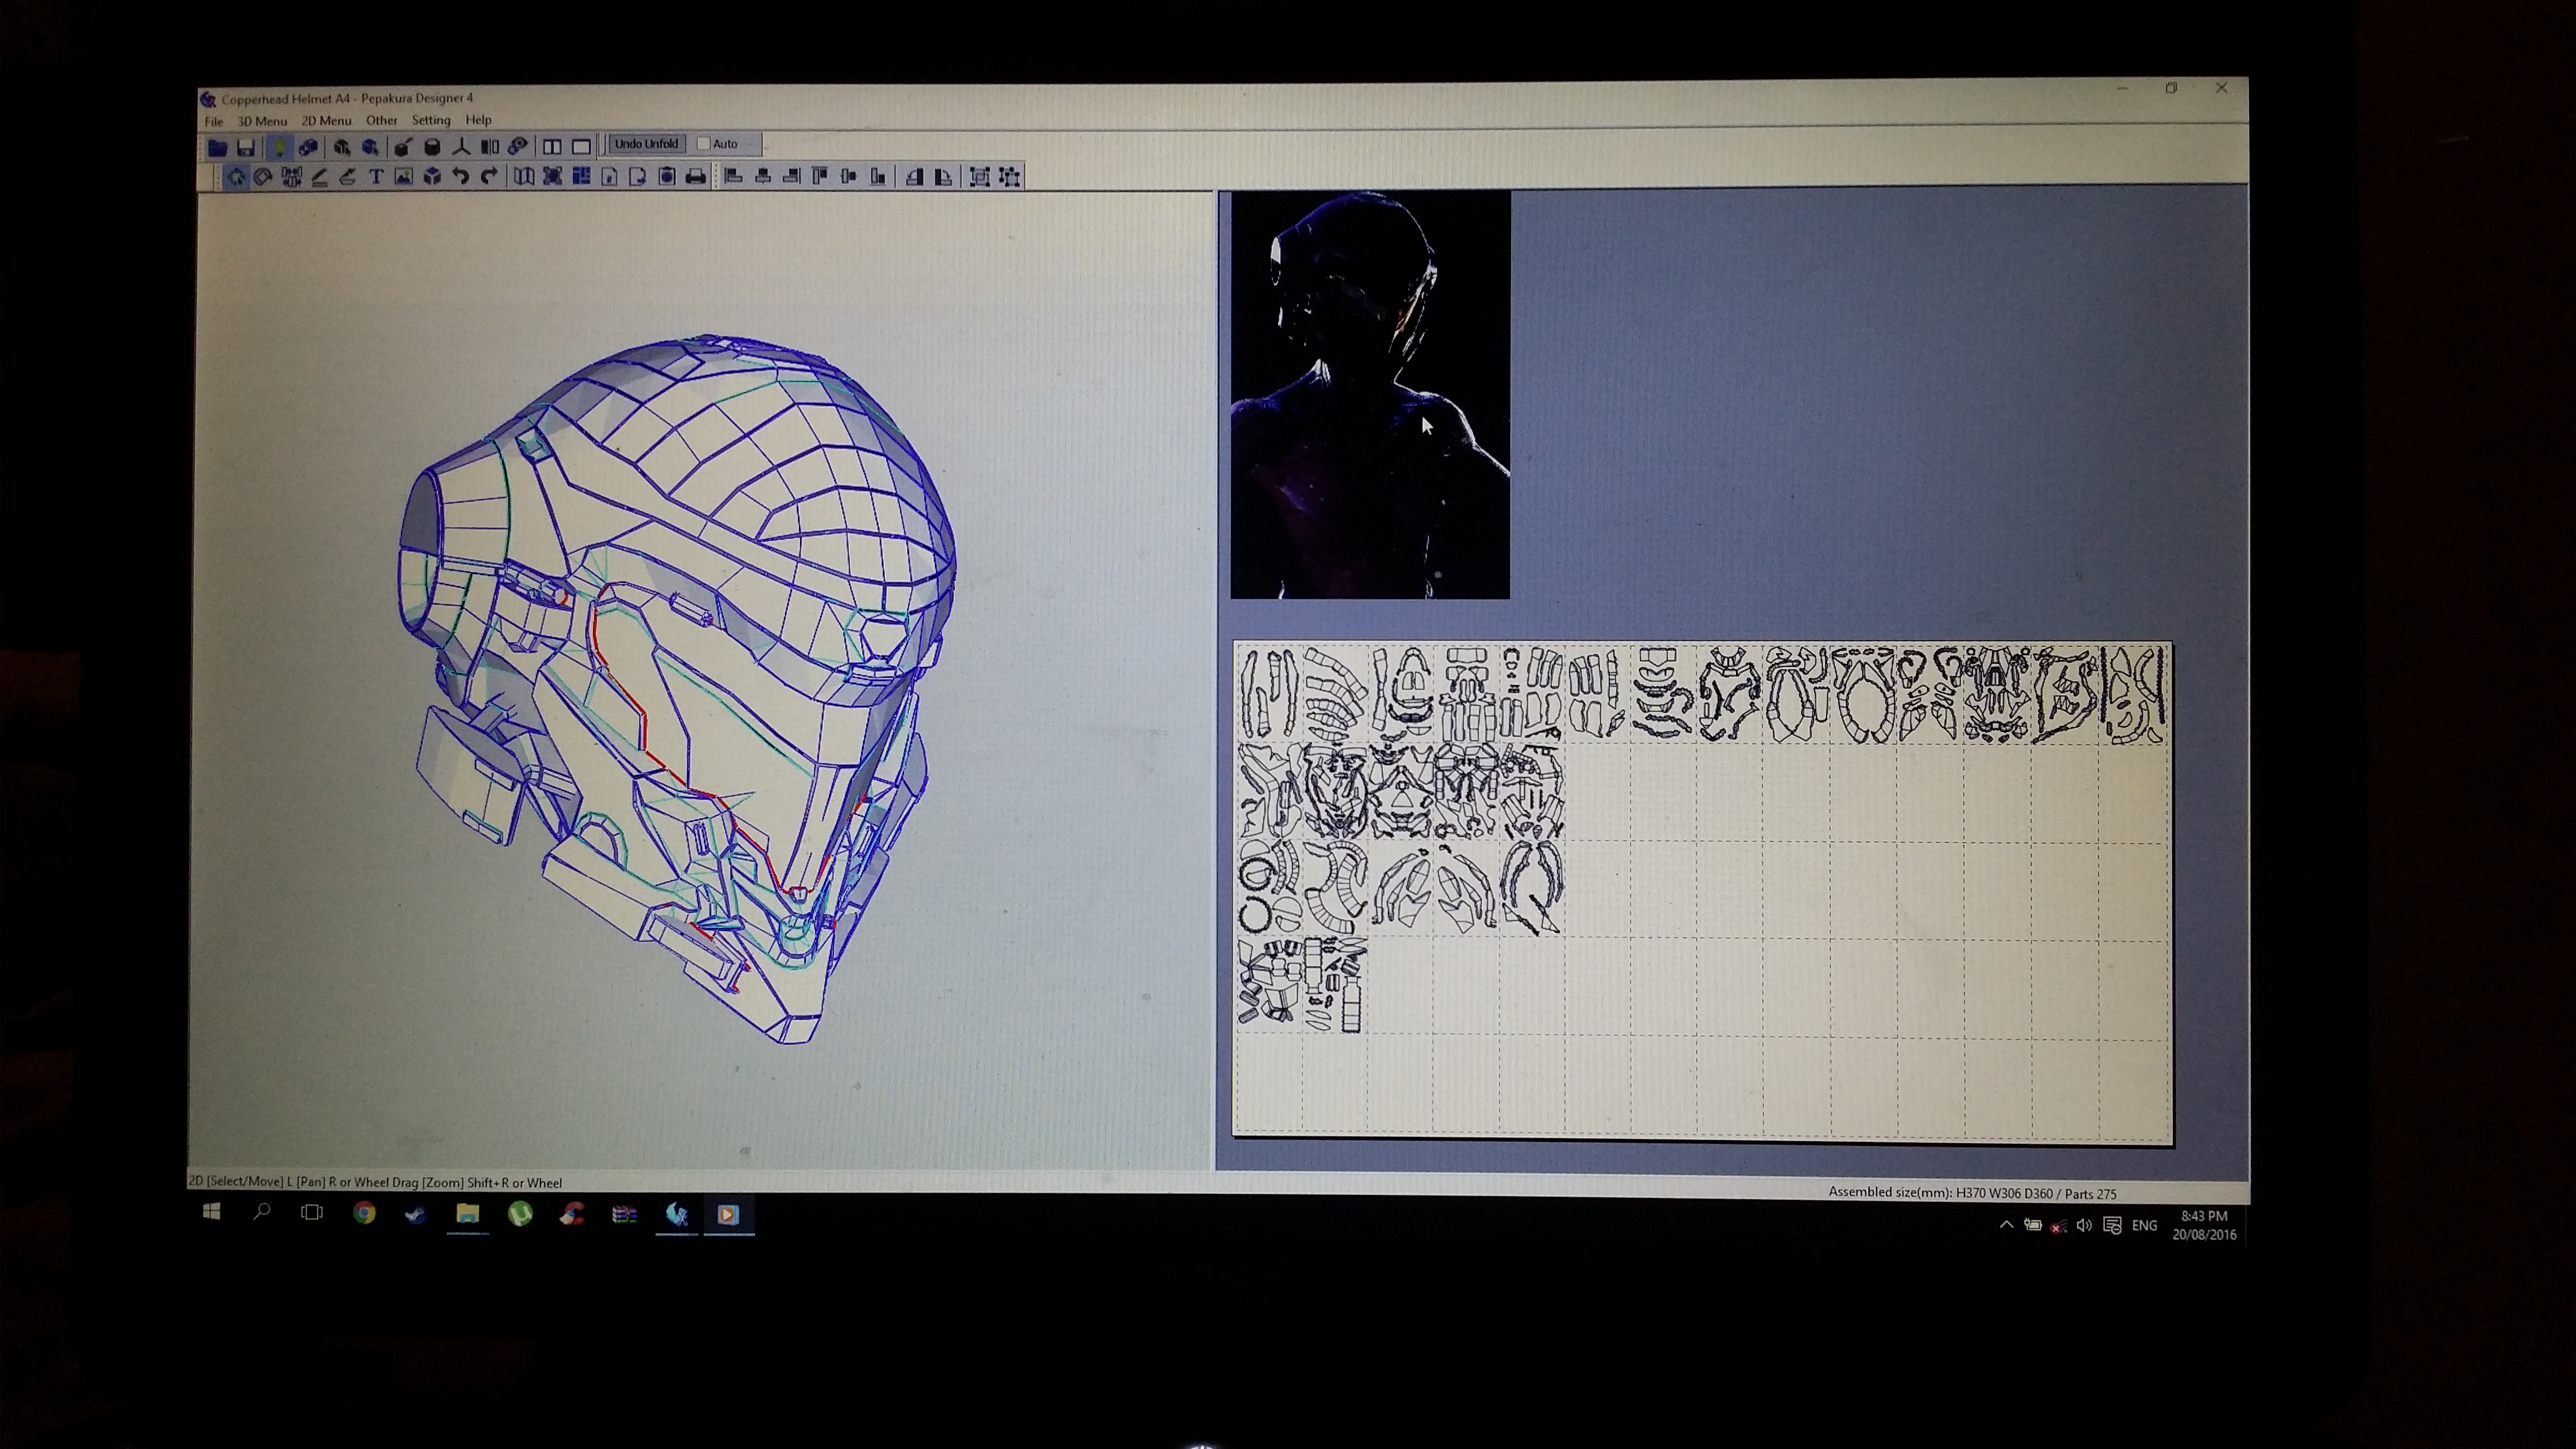Open Steam from the taskbar
Viewport: 2576px width, 1449px height.
click(416, 1214)
